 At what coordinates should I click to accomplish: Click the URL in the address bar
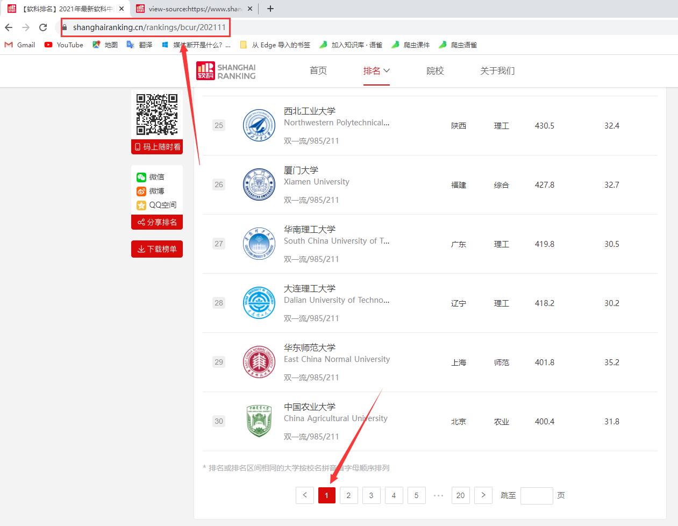pos(149,27)
